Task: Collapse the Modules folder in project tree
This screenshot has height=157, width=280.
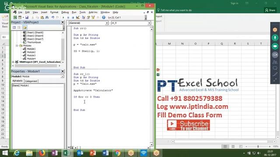Action: tap(17, 45)
